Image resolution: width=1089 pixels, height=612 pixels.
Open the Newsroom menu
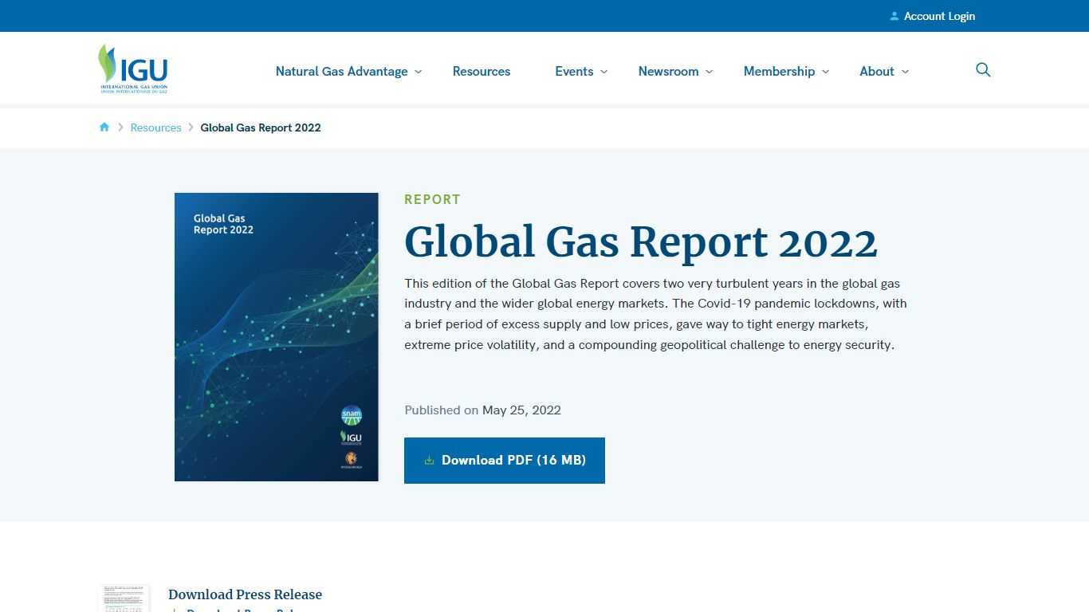click(x=668, y=71)
